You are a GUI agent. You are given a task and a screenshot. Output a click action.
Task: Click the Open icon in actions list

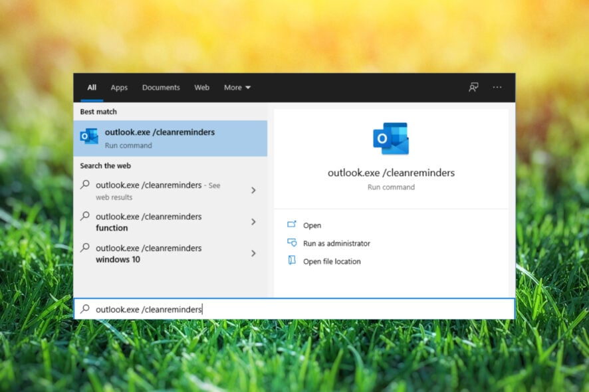pyautogui.click(x=291, y=225)
